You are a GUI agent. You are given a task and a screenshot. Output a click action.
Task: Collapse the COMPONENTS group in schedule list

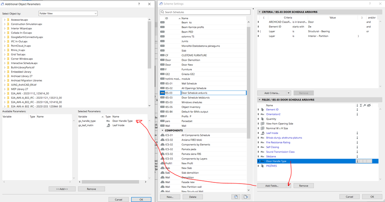pos(162,130)
